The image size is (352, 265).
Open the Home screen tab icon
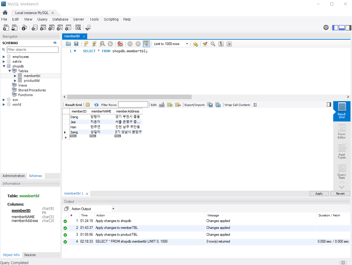[x=5, y=13]
